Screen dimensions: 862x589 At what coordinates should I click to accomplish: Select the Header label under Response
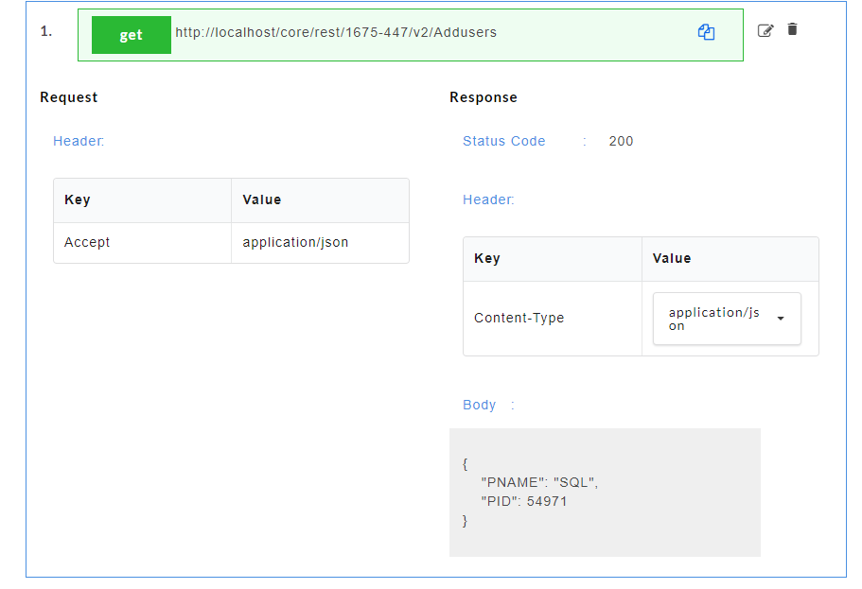(488, 199)
